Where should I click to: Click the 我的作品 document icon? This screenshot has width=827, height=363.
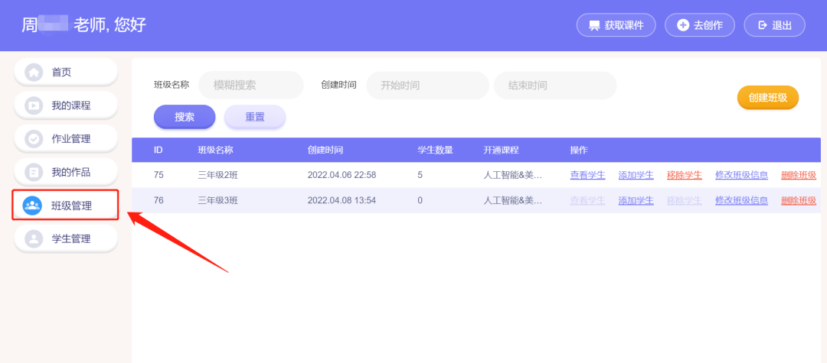click(34, 172)
